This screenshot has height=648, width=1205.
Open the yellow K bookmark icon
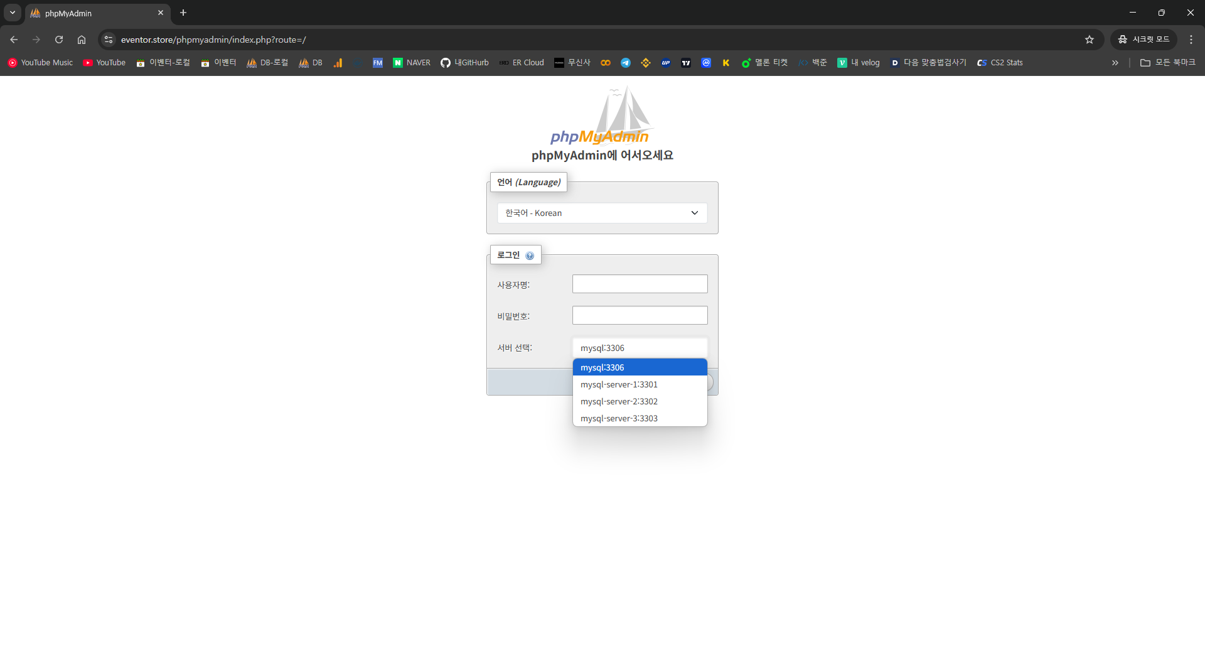tap(726, 63)
